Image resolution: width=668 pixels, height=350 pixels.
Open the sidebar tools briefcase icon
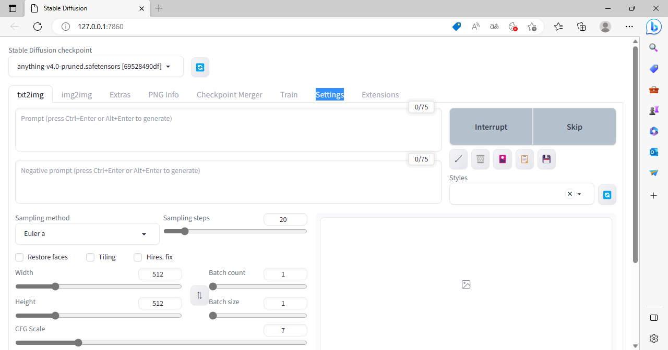[x=654, y=90]
